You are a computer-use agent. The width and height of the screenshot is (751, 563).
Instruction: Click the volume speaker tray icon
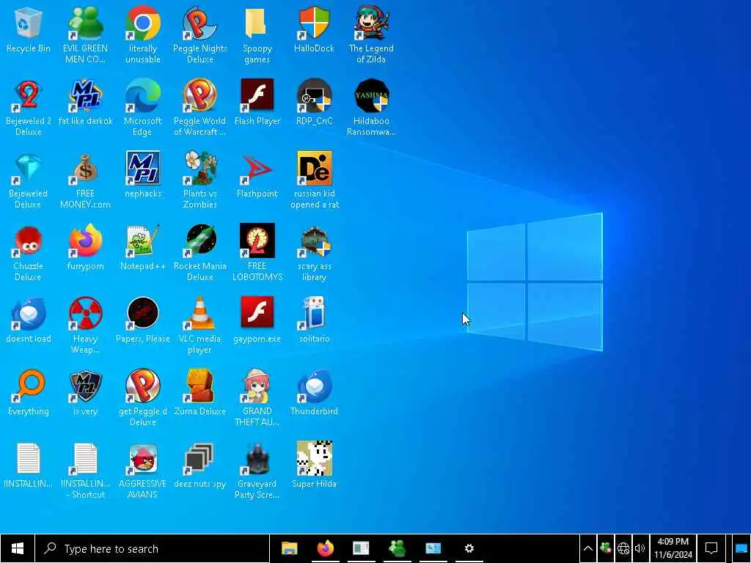coord(640,548)
